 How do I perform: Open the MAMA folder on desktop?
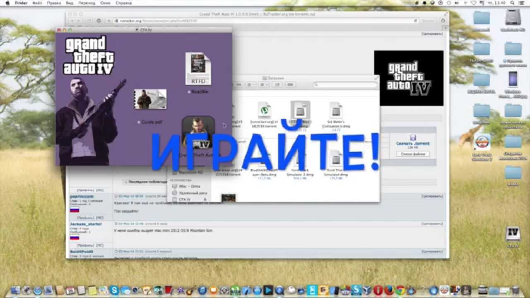pos(513,175)
